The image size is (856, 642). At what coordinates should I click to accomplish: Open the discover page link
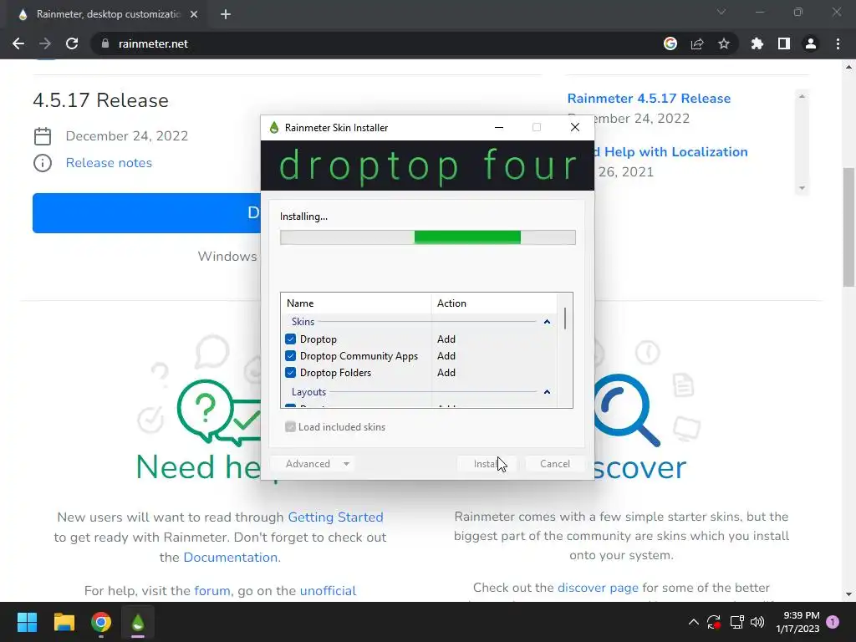tap(598, 588)
